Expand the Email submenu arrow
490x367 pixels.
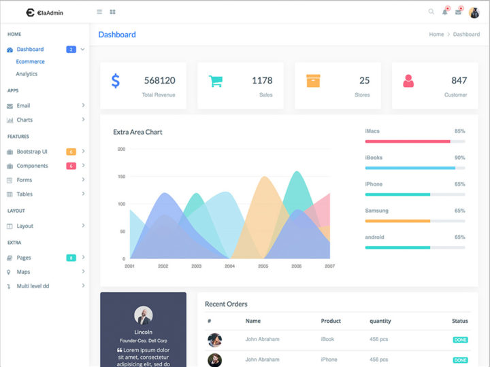(x=83, y=105)
